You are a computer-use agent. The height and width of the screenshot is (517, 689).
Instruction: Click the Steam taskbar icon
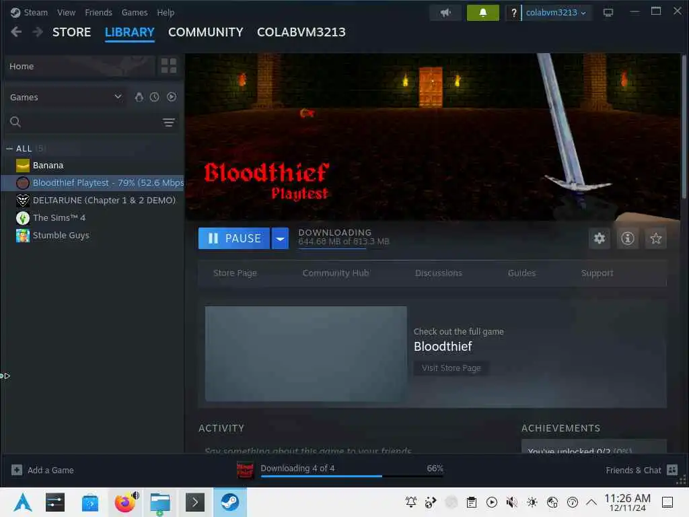click(230, 502)
